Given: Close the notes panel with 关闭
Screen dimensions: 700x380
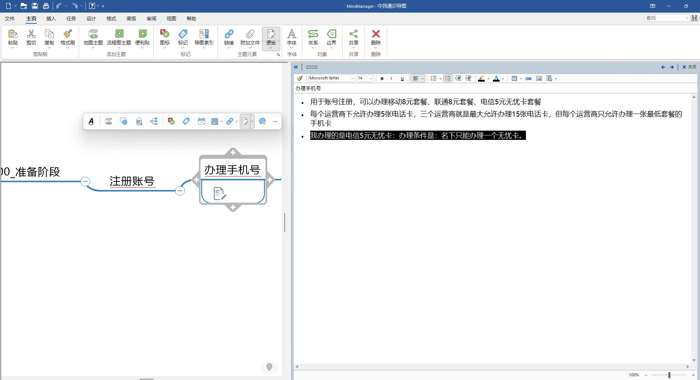Looking at the screenshot, I should tap(689, 67).
